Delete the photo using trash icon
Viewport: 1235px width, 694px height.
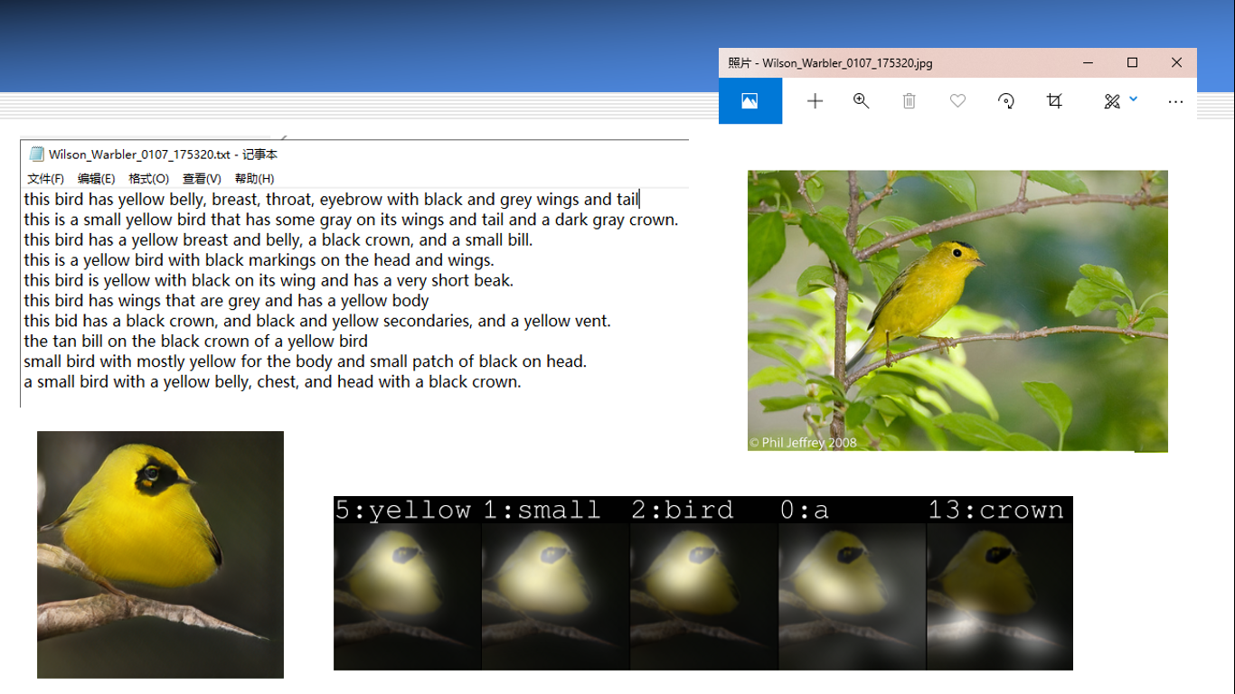[909, 100]
